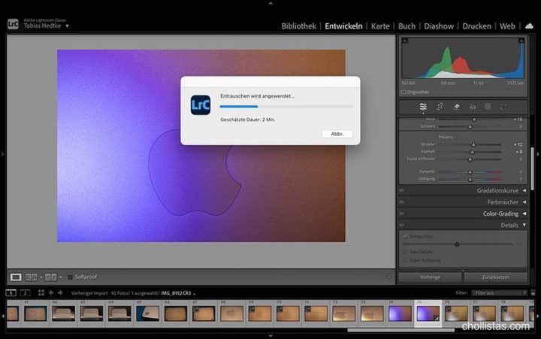This screenshot has width=541, height=339.
Task: Select filmstrip thumbnail 74 purple image
Action: 400,313
